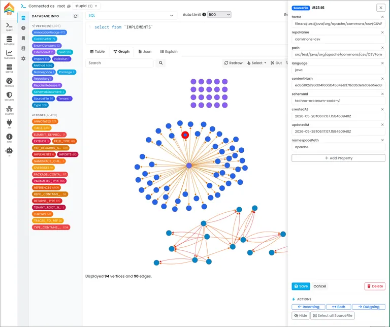Viewport: 390px width, 327px height.
Task: Open the Auto Limit 500 dropdown
Action: (219, 15)
